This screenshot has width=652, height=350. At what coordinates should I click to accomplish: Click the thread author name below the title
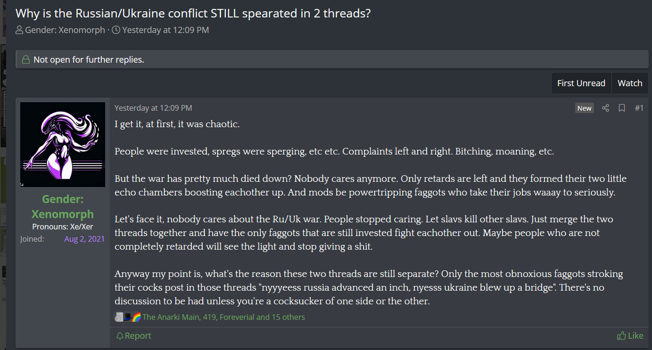[65, 30]
